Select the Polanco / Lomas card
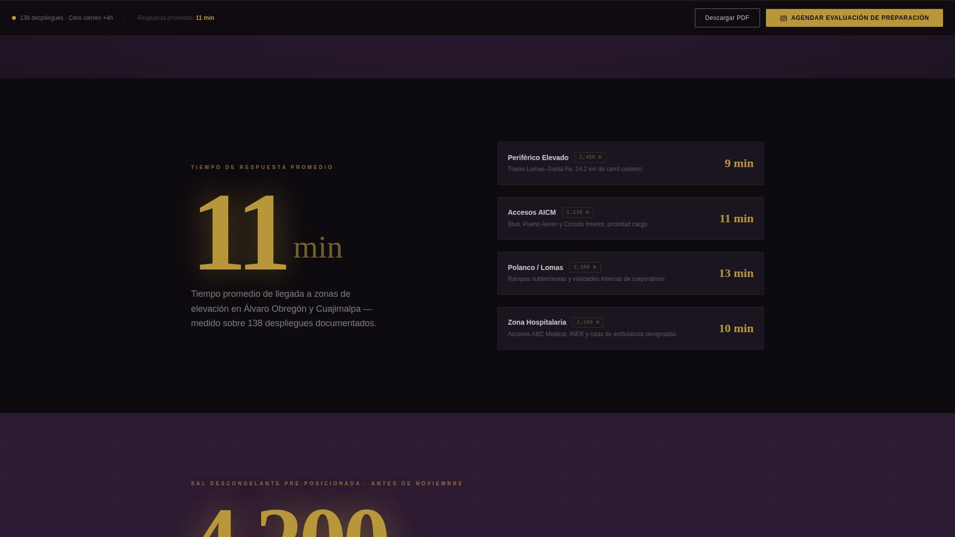The height and width of the screenshot is (537, 955). 631,273
